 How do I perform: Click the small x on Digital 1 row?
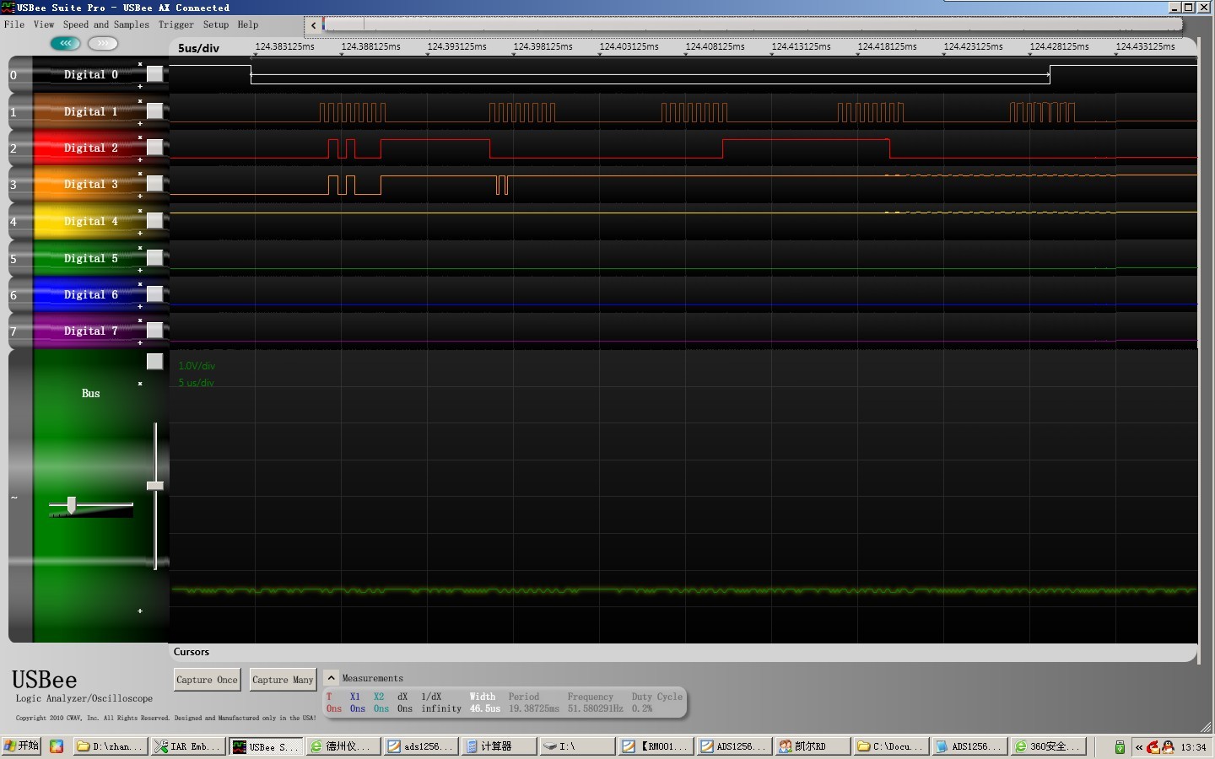point(140,101)
